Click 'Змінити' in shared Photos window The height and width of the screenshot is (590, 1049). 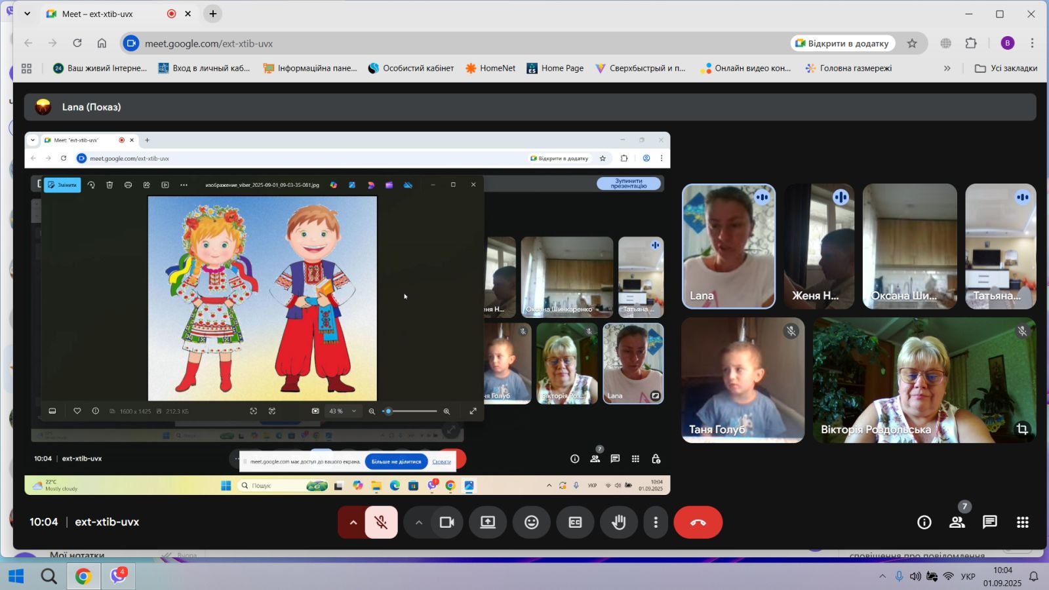pos(62,185)
